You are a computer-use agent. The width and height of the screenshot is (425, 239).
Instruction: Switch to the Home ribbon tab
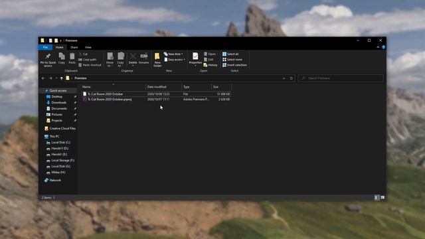click(x=59, y=47)
